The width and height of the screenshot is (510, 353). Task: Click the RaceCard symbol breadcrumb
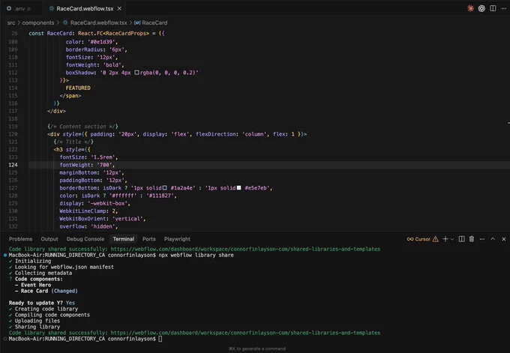(154, 22)
